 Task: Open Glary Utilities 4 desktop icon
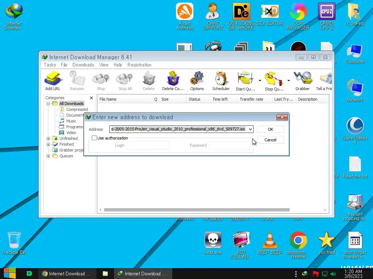tap(355, 130)
